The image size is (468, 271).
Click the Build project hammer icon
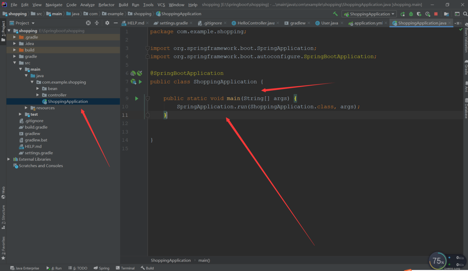tap(335, 14)
